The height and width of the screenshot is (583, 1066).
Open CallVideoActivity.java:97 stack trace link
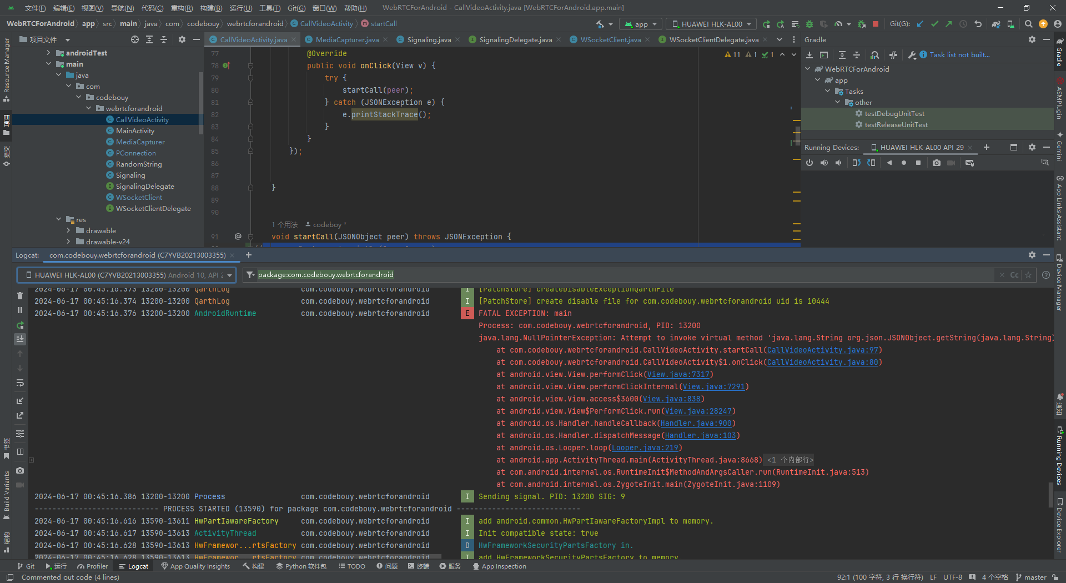(x=822, y=350)
